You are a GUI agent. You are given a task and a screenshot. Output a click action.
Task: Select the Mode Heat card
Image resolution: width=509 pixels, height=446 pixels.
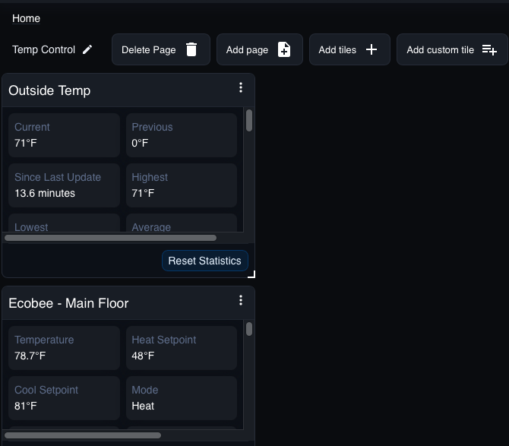pyautogui.click(x=182, y=398)
